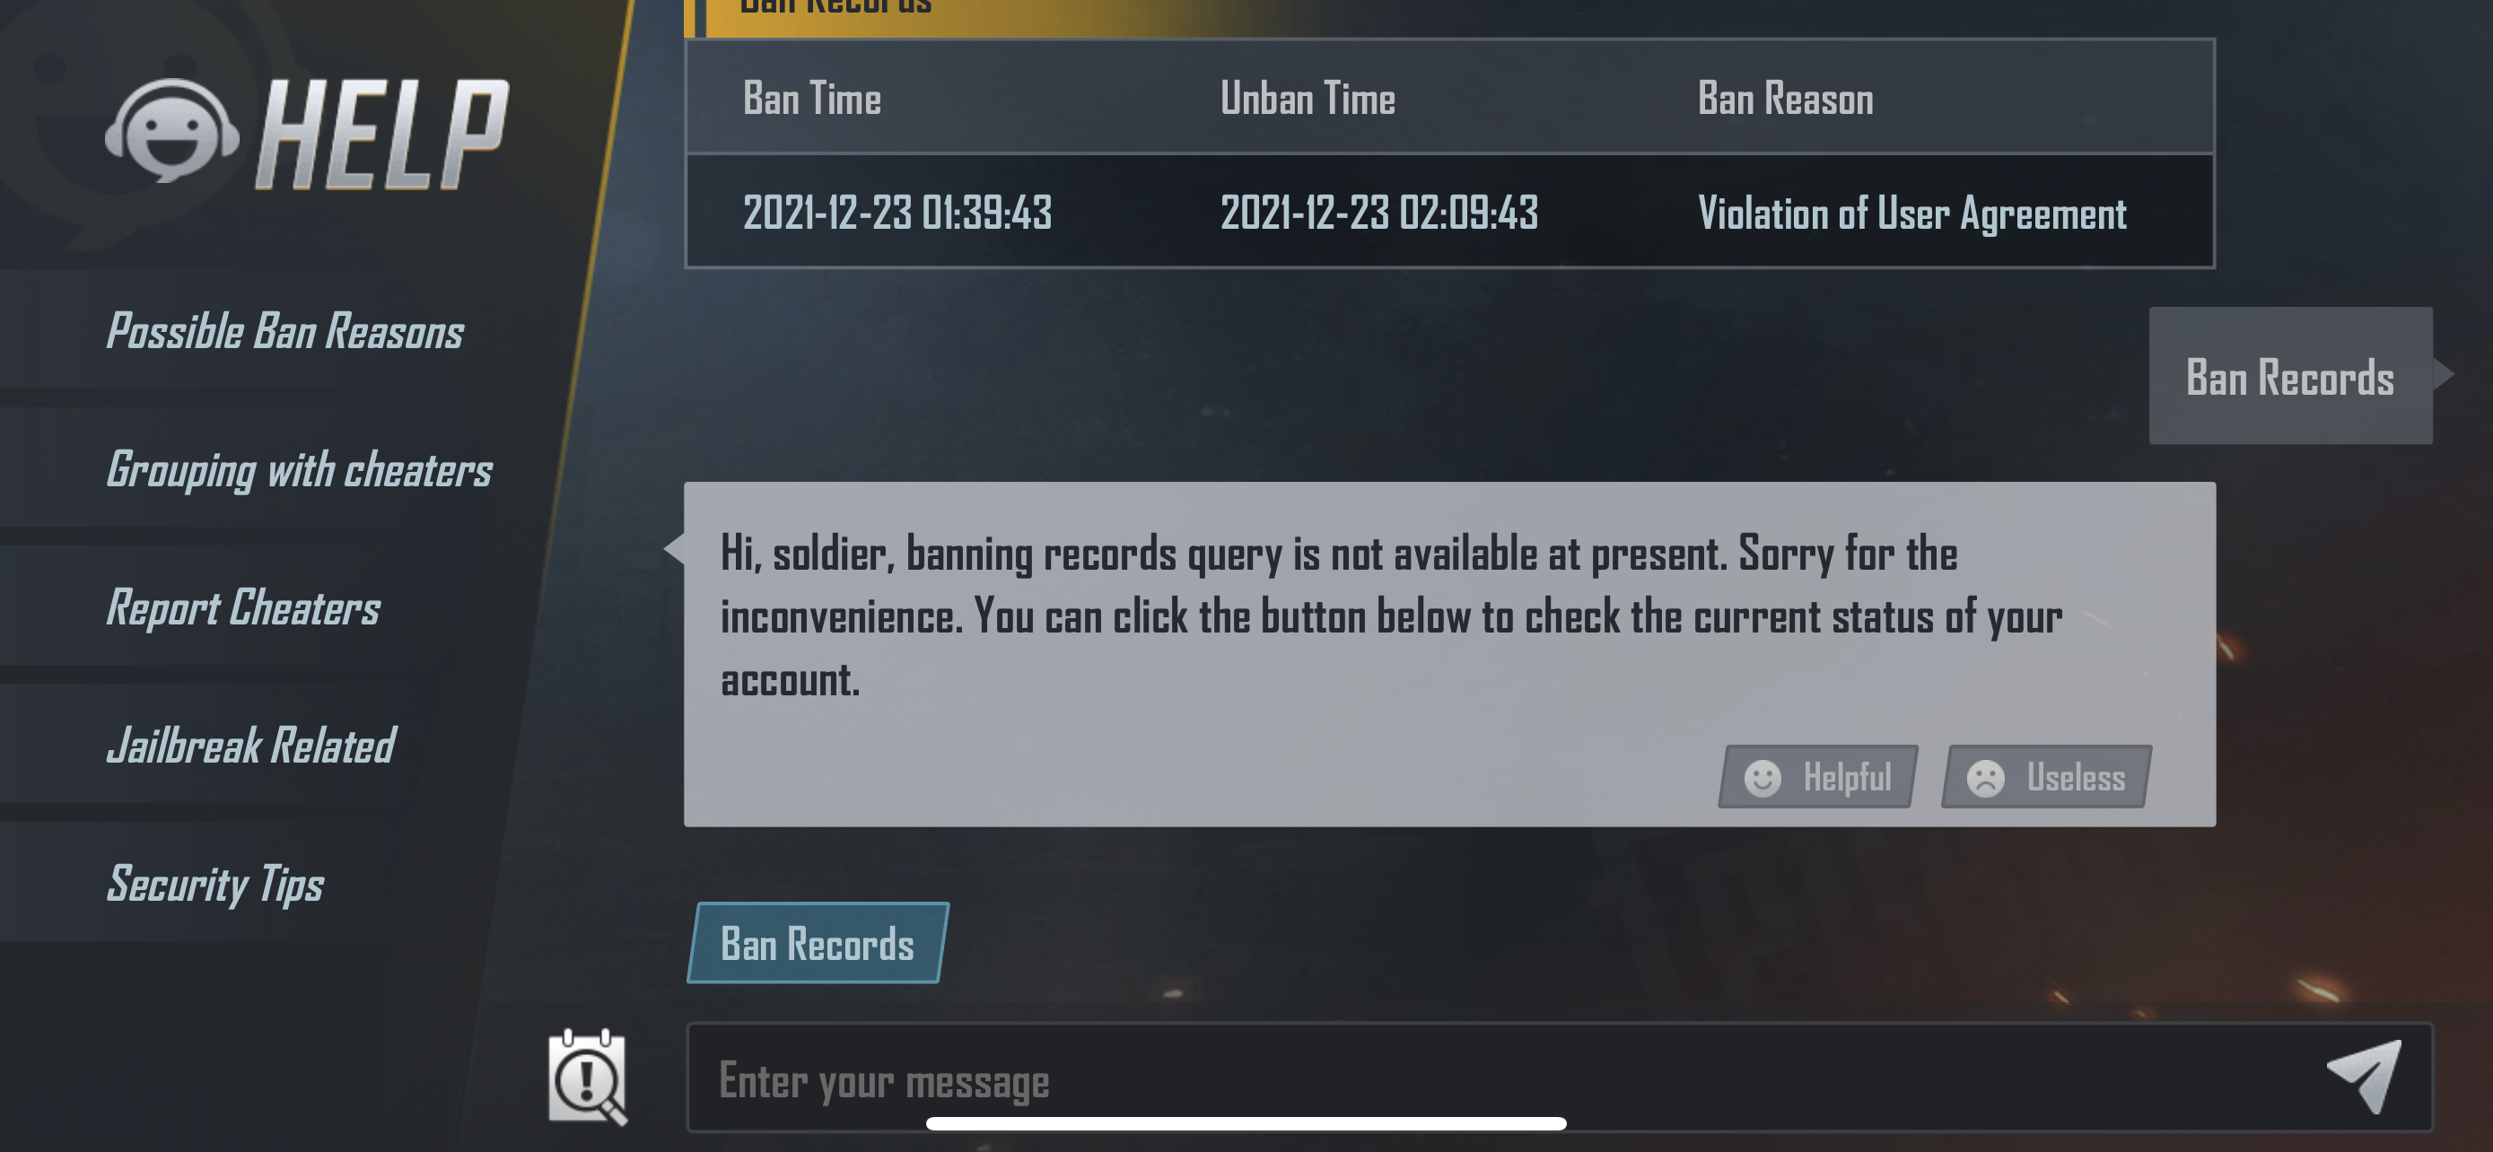Image resolution: width=2493 pixels, height=1152 pixels.
Task: Tap the paper plane send icon
Action: tap(2366, 1077)
